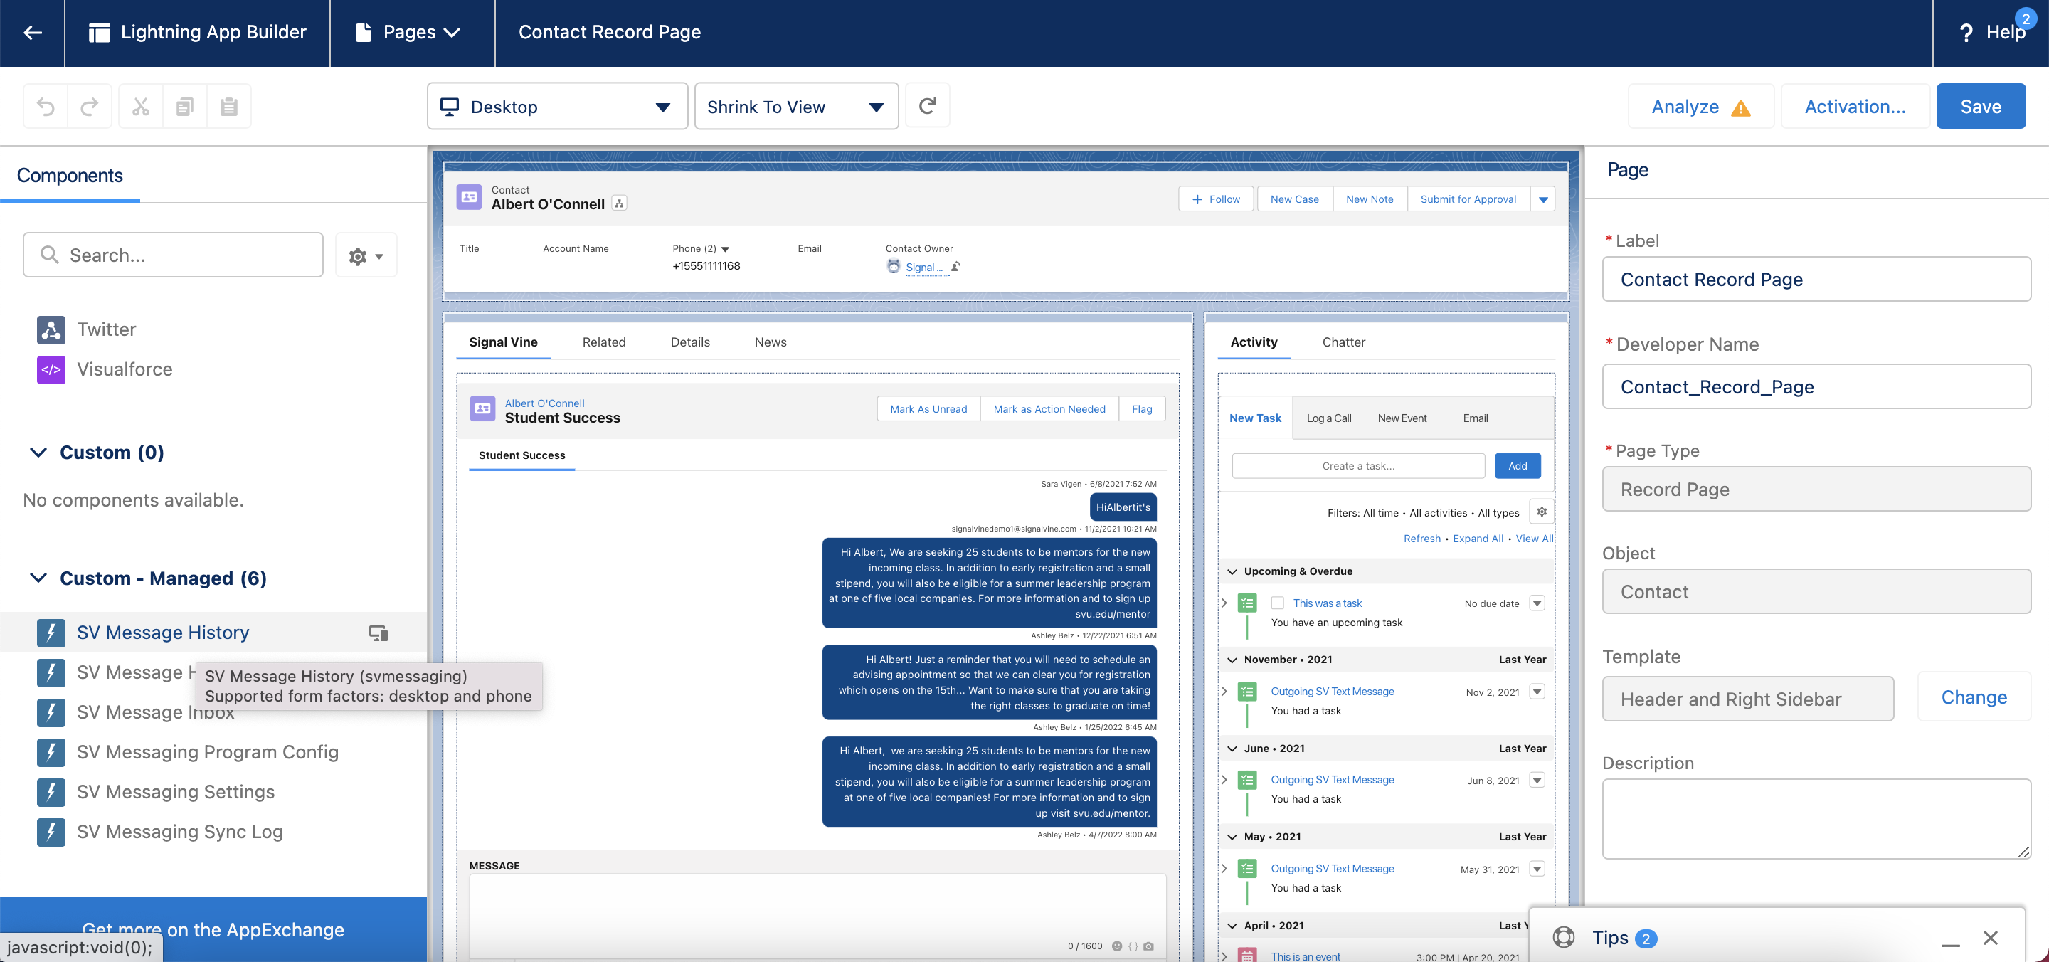Image resolution: width=2049 pixels, height=962 pixels.
Task: Click the Refresh activity link
Action: pyautogui.click(x=1421, y=539)
